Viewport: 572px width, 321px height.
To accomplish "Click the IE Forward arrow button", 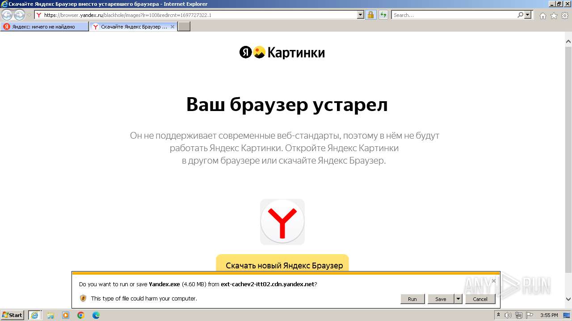I will pos(19,15).
